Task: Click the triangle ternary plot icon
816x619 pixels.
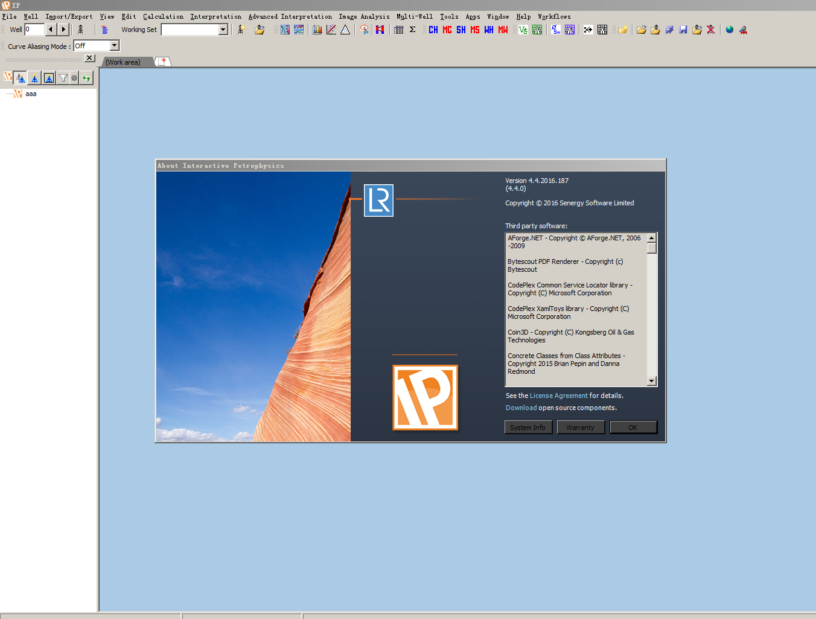Action: pyautogui.click(x=345, y=30)
